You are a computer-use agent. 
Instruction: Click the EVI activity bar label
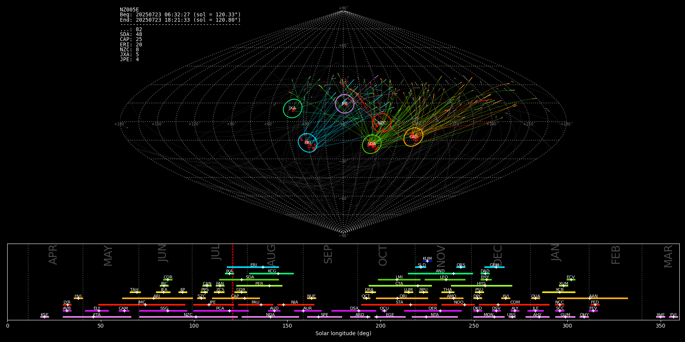tap(673, 315)
